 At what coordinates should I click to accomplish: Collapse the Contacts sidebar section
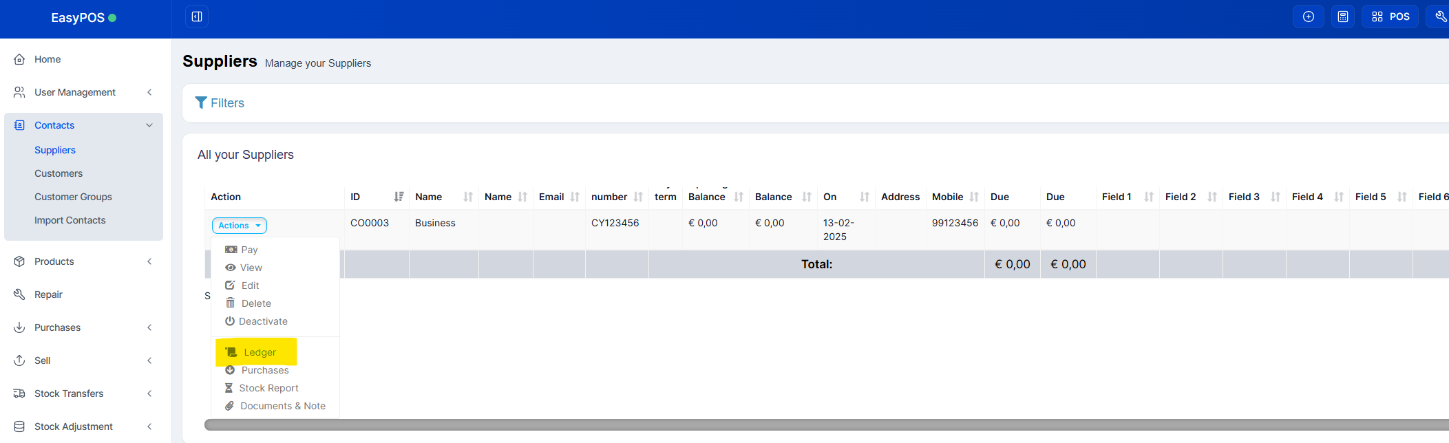click(x=149, y=125)
